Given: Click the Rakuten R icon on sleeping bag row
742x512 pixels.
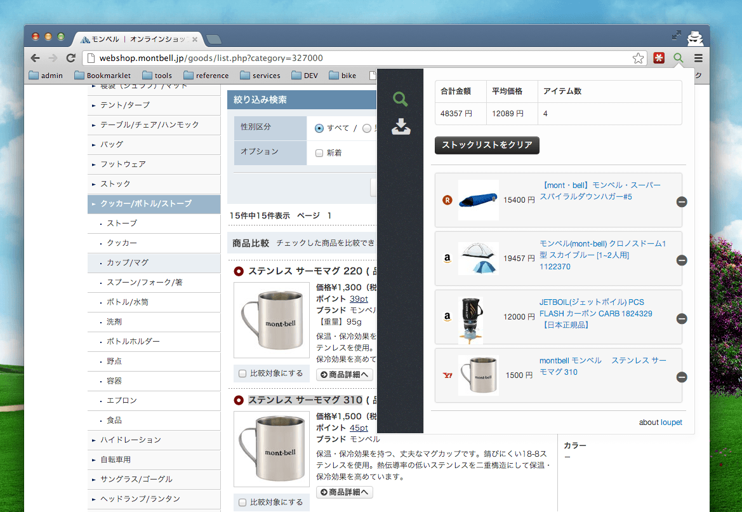Looking at the screenshot, I should click(x=447, y=200).
